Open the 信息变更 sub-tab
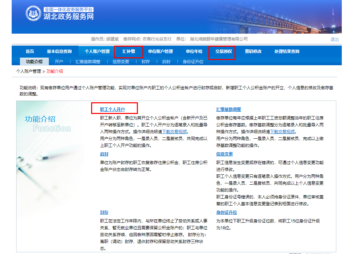Image resolution: width=349 pixels, height=254 pixels. tap(121, 61)
